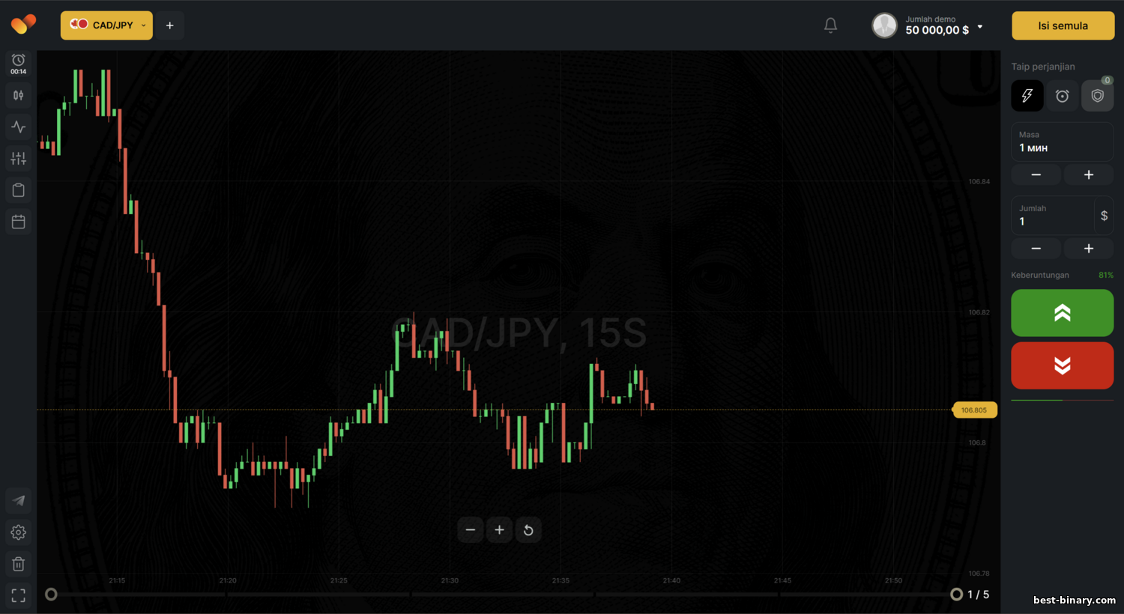The width and height of the screenshot is (1124, 614).
Task: Open the candlestick chart type selector
Action: pos(19,95)
